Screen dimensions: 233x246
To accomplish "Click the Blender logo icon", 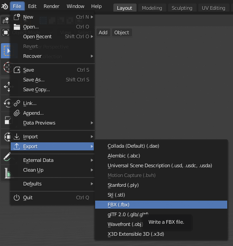I will pos(4,6).
